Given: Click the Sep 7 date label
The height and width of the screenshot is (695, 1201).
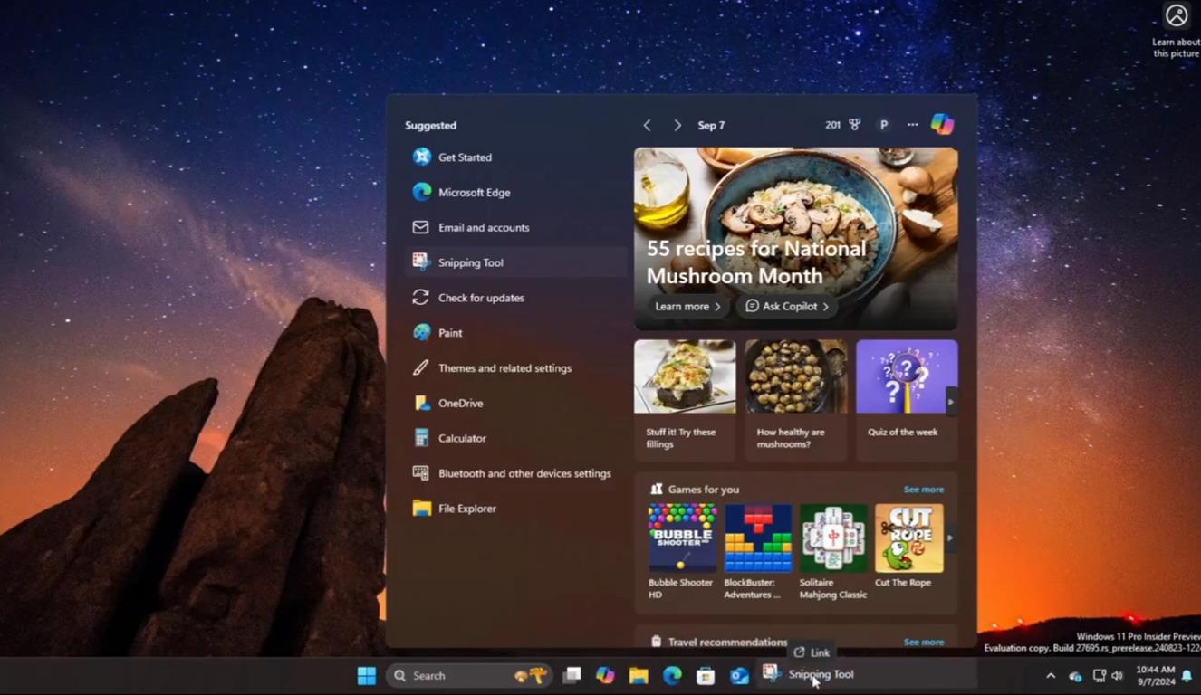Looking at the screenshot, I should point(711,126).
